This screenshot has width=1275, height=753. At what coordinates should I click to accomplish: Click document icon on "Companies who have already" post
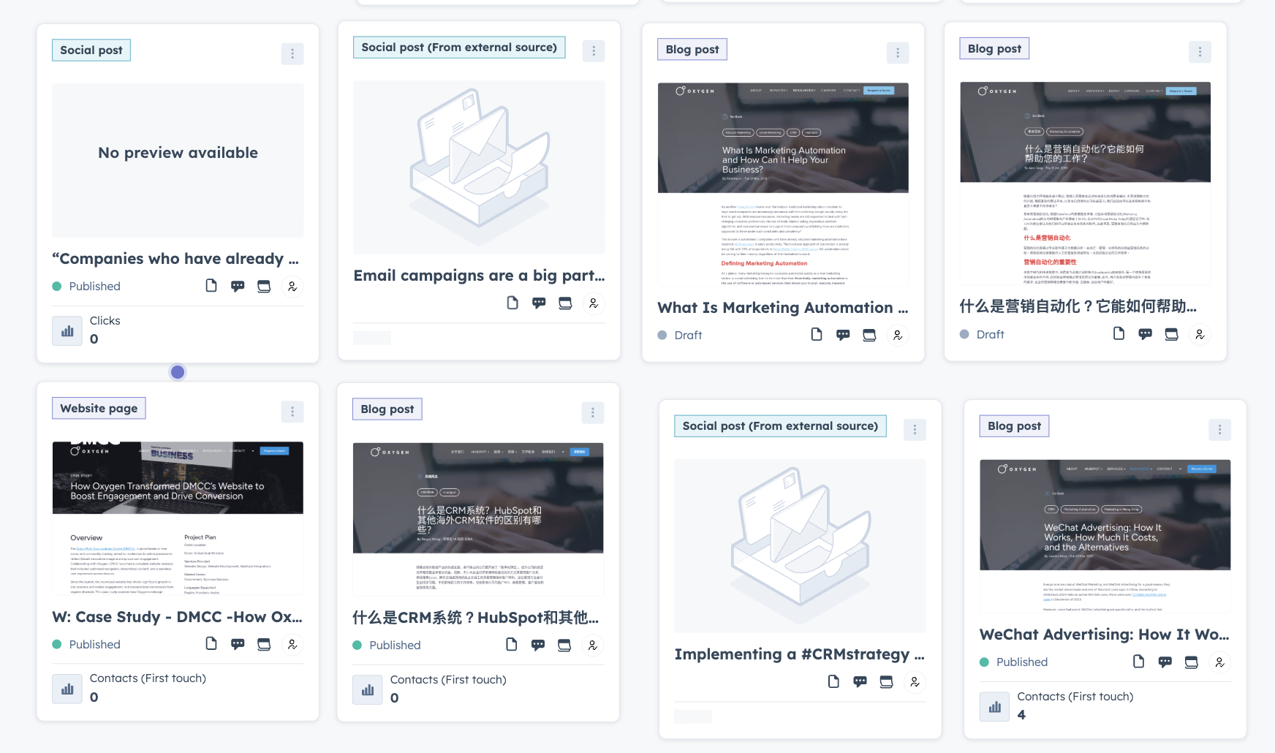coord(211,286)
